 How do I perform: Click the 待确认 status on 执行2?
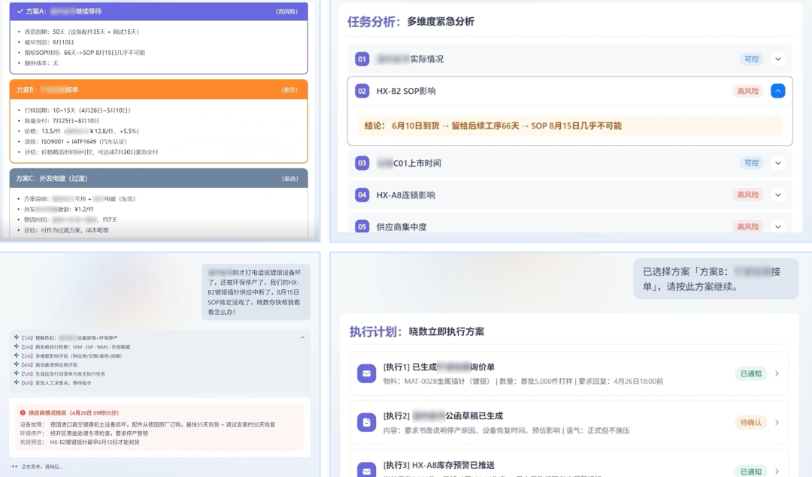[x=751, y=422]
